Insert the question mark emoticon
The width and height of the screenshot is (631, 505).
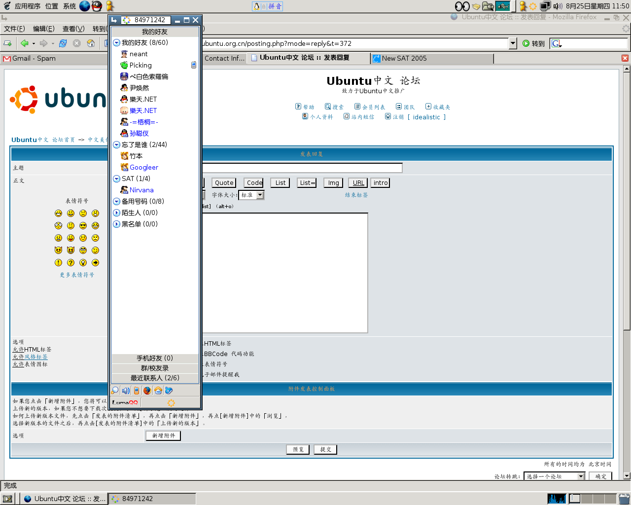pyautogui.click(x=71, y=262)
